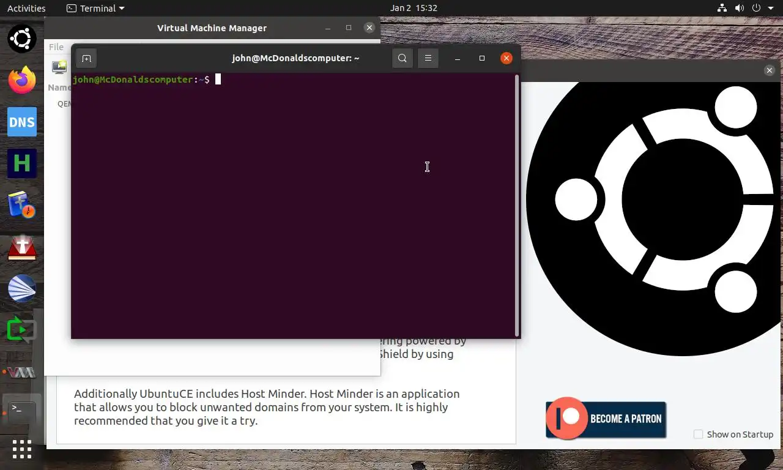Viewport: 783px width, 470px height.
Task: Open the Bible study app with clock icon
Action: (22, 205)
